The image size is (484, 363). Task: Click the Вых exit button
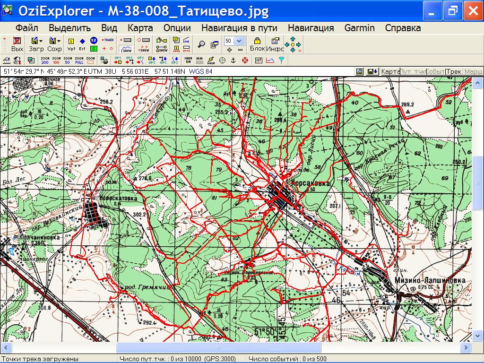click(17, 44)
